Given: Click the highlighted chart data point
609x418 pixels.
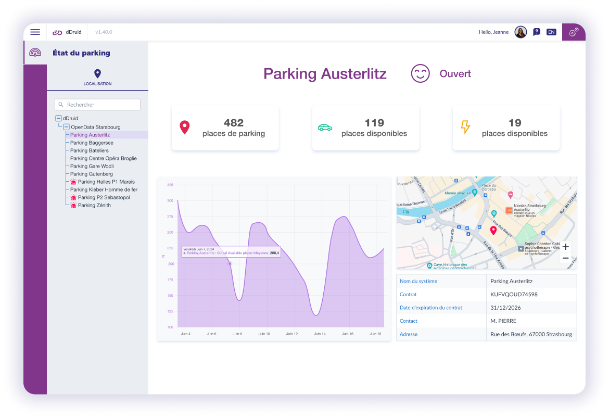Looking at the screenshot, I should point(230,264).
